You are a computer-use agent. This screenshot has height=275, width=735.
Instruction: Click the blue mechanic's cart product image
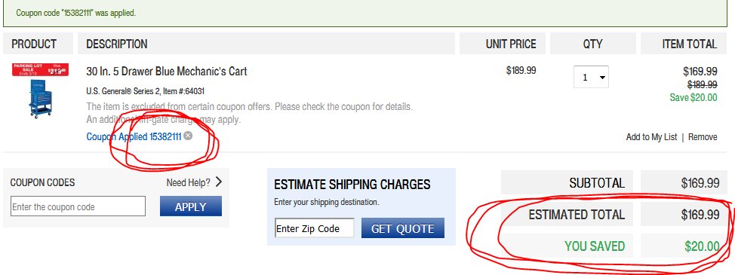[x=39, y=97]
